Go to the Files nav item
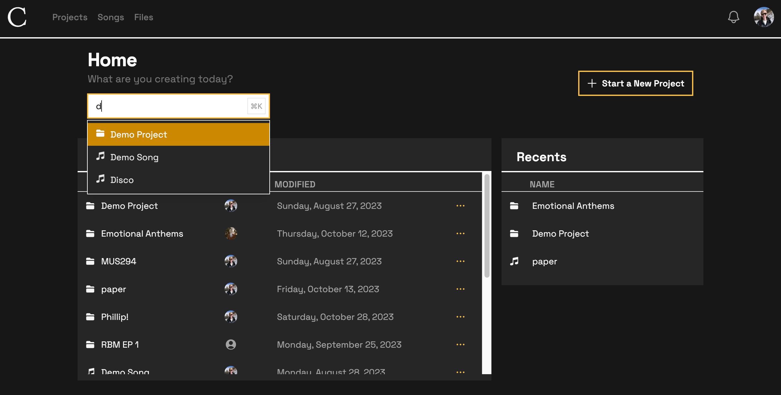Screen dimensions: 781x395 click(x=144, y=17)
